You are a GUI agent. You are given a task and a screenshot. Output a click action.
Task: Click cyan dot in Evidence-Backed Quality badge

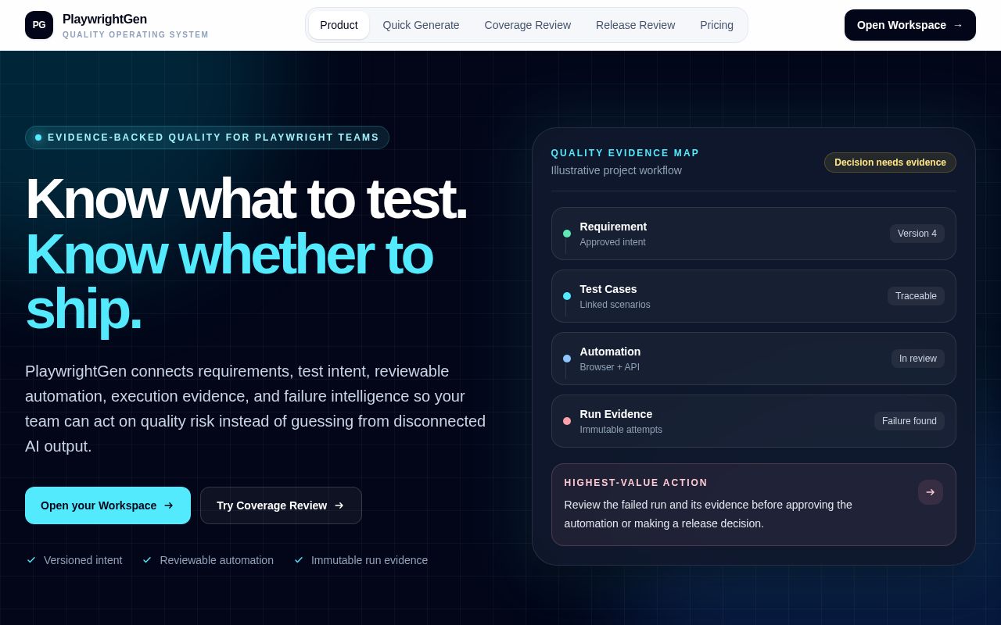click(x=38, y=137)
